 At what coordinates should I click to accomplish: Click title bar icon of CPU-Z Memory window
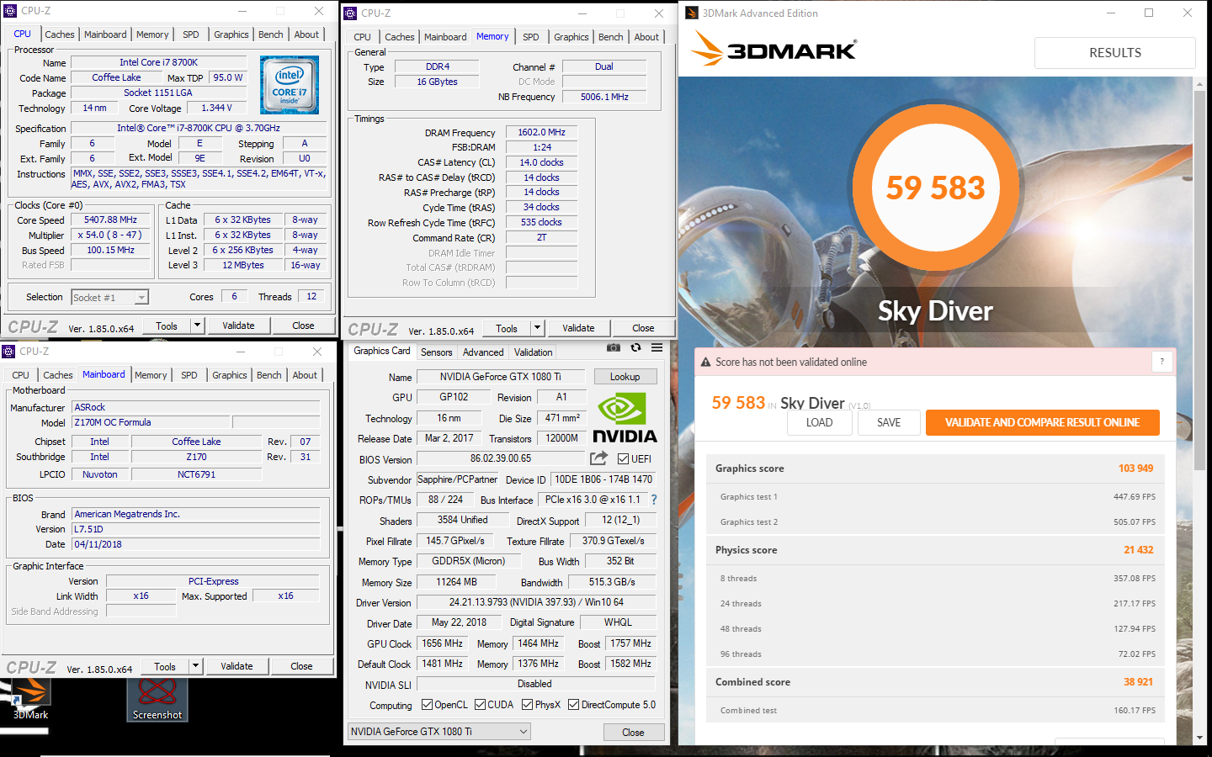tap(350, 13)
